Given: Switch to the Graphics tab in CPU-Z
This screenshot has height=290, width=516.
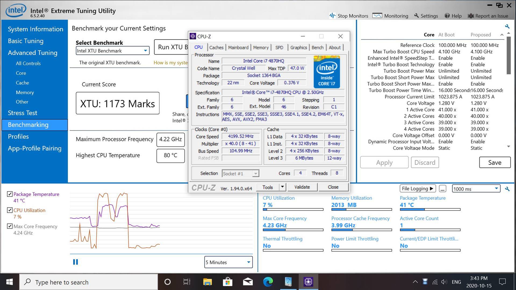Looking at the screenshot, I should pos(299,48).
